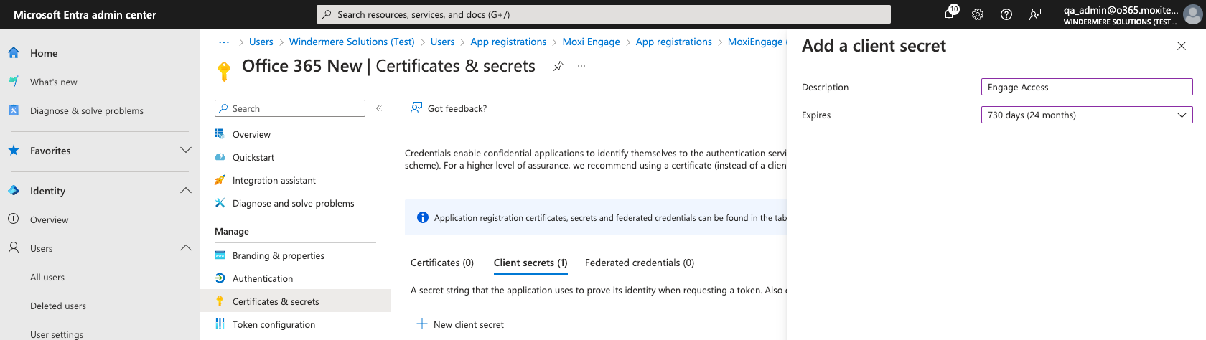Image resolution: width=1206 pixels, height=340 pixels.
Task: Open Quickstart in app menu
Action: pyautogui.click(x=253, y=157)
